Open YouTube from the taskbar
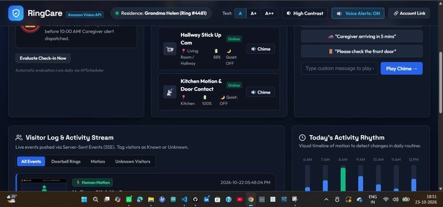Screen dimensions: 443x207 [x=240, y=199]
